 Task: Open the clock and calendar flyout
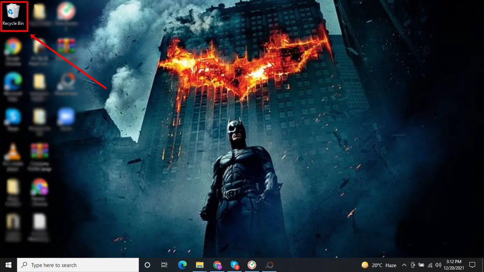tap(454, 265)
